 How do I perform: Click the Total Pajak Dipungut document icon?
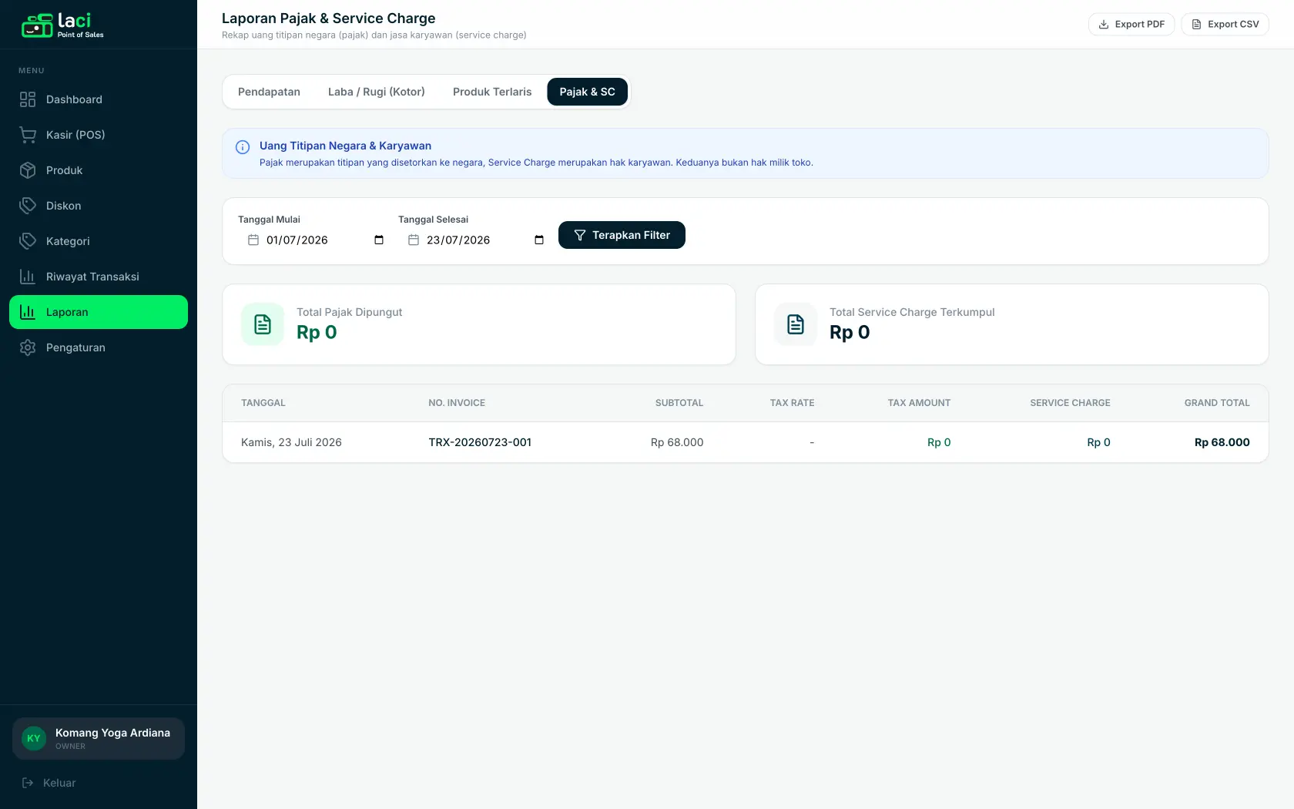263,324
